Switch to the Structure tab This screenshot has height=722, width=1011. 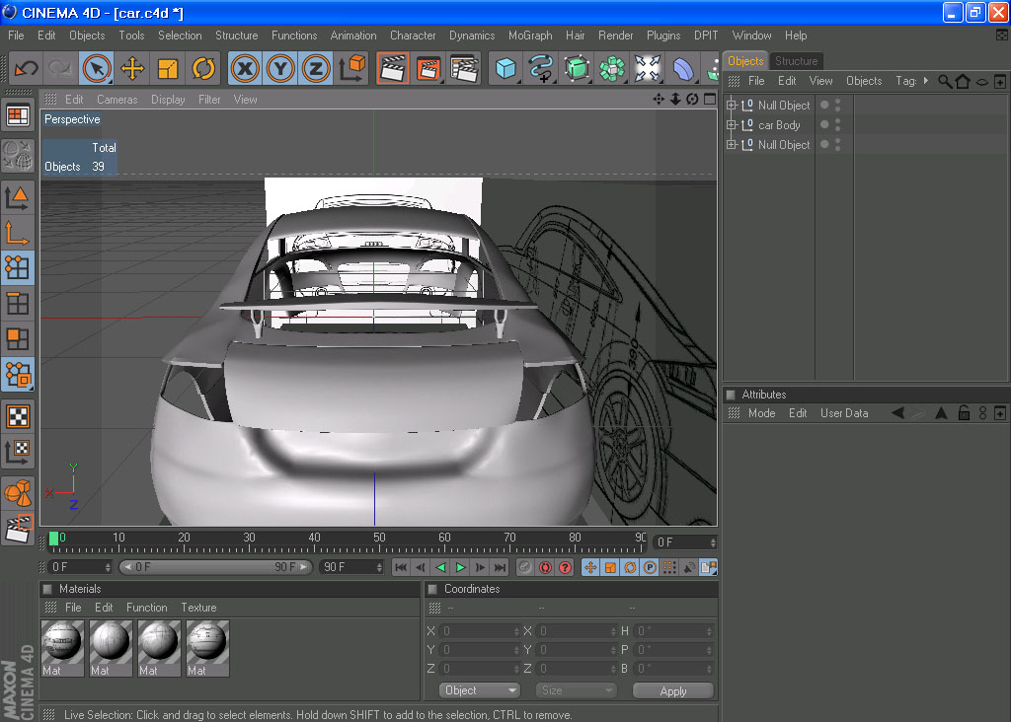[x=797, y=61]
